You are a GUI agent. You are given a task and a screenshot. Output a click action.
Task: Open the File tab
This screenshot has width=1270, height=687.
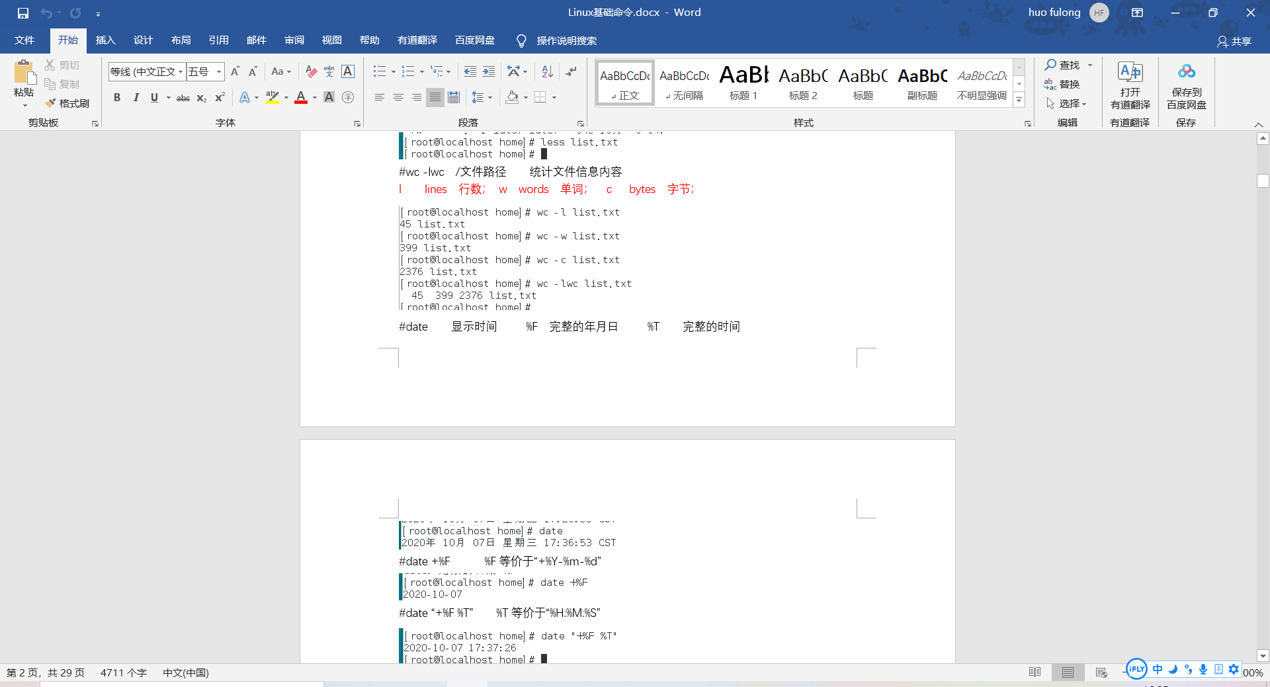coord(24,40)
